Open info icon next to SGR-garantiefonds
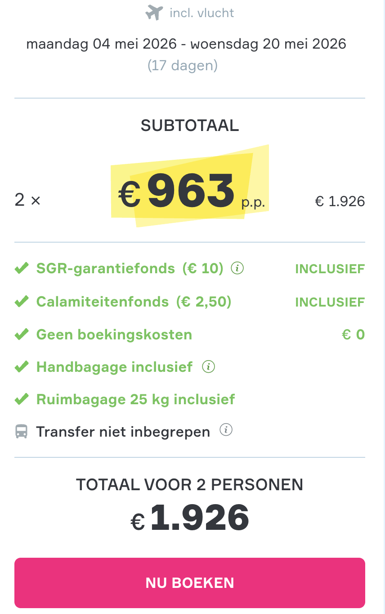This screenshot has width=385, height=614. pos(237,269)
